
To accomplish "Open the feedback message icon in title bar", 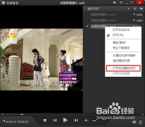I will pos(115,3).
